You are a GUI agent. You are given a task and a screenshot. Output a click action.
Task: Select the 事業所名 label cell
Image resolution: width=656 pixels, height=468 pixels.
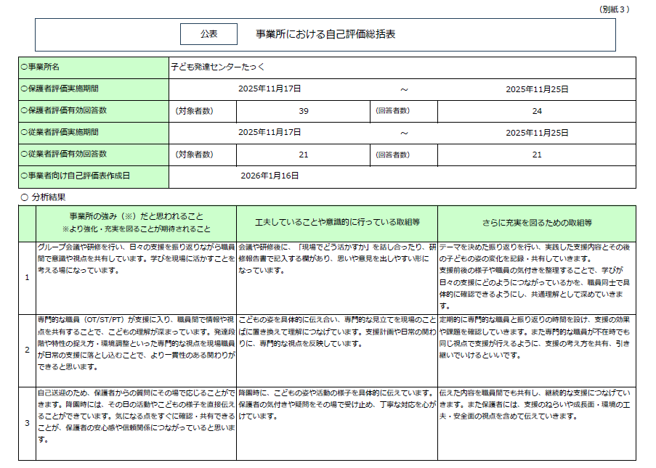click(x=93, y=67)
